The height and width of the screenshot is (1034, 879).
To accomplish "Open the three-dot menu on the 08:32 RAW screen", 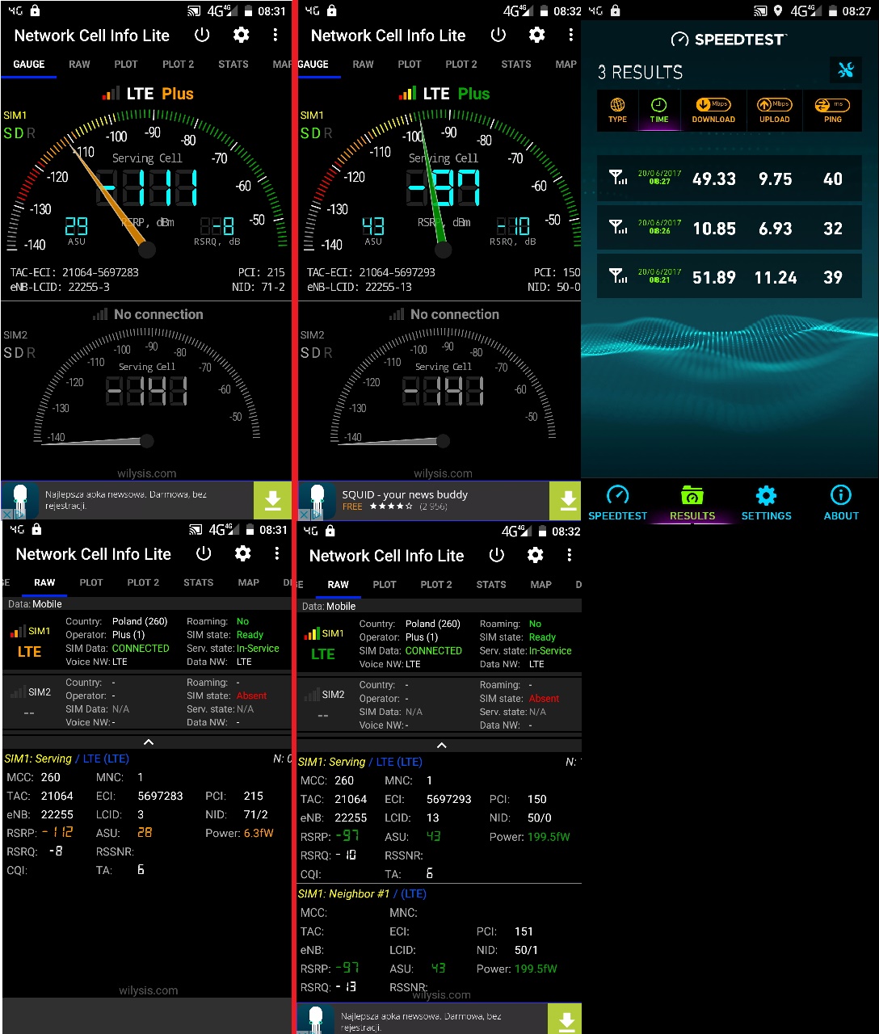I will (x=570, y=556).
